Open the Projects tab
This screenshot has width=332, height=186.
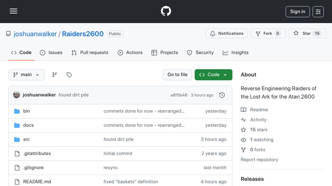165,52
